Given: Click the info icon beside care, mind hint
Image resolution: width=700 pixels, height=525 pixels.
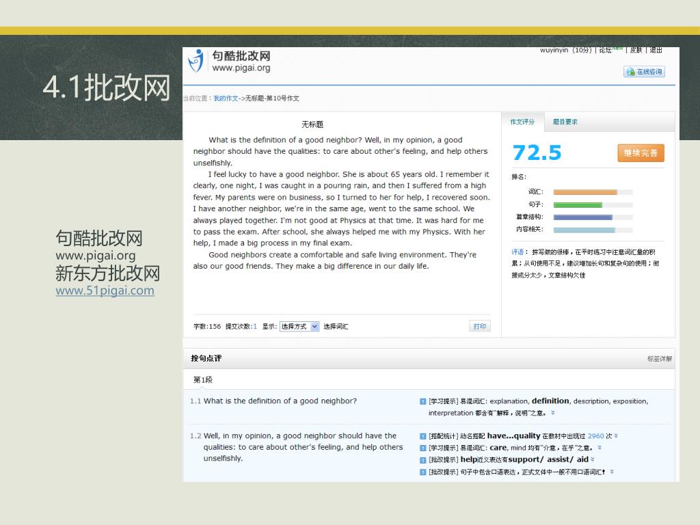Looking at the screenshot, I should point(422,448).
